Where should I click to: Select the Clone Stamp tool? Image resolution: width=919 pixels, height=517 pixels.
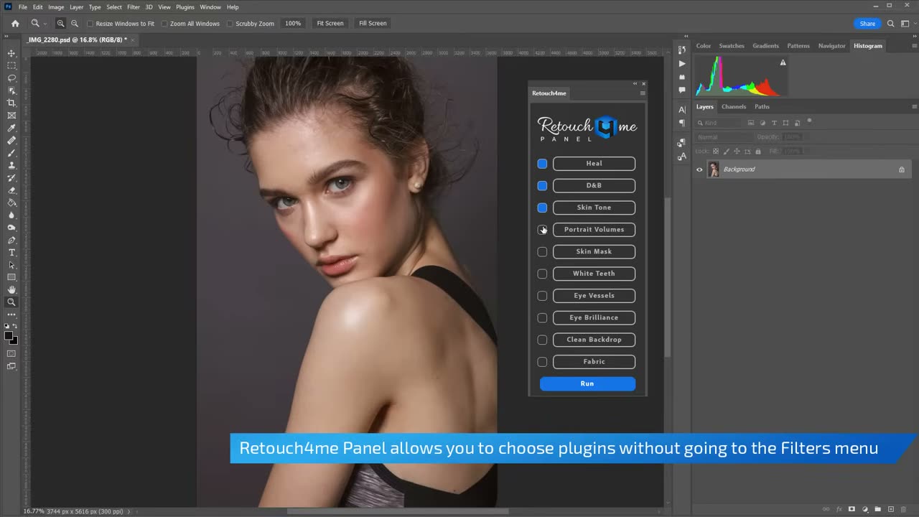(x=11, y=165)
